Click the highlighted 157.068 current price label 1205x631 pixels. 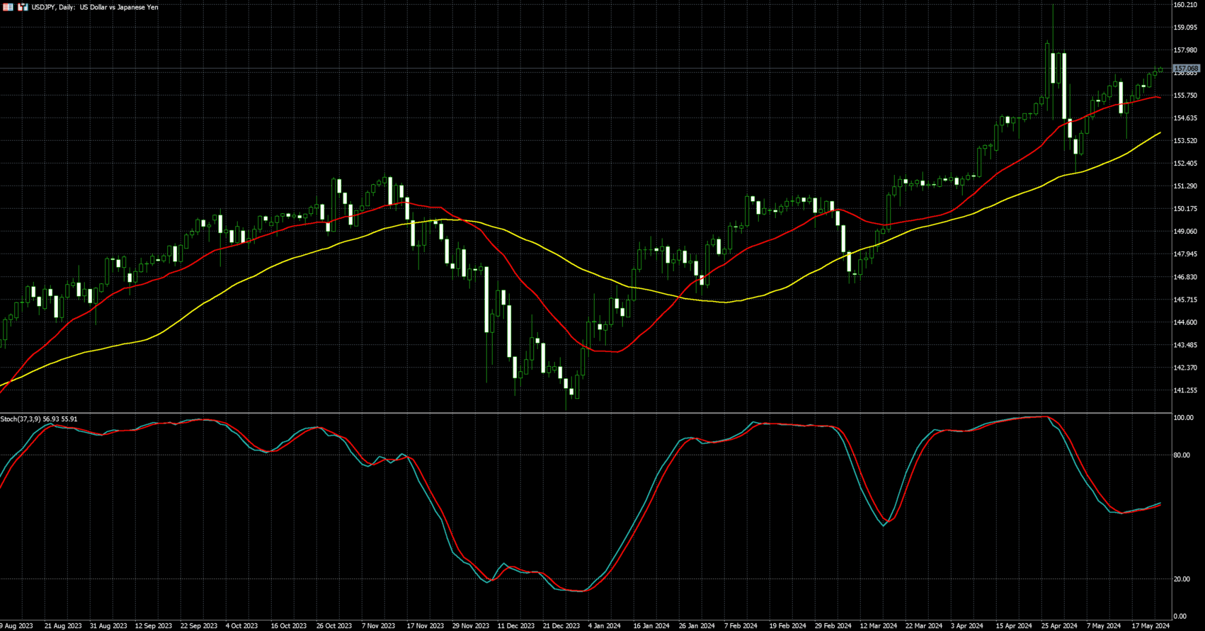tap(1186, 69)
